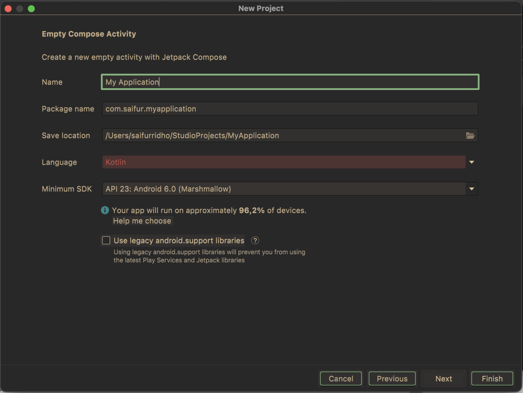Minimize the New Project window

tap(20, 9)
